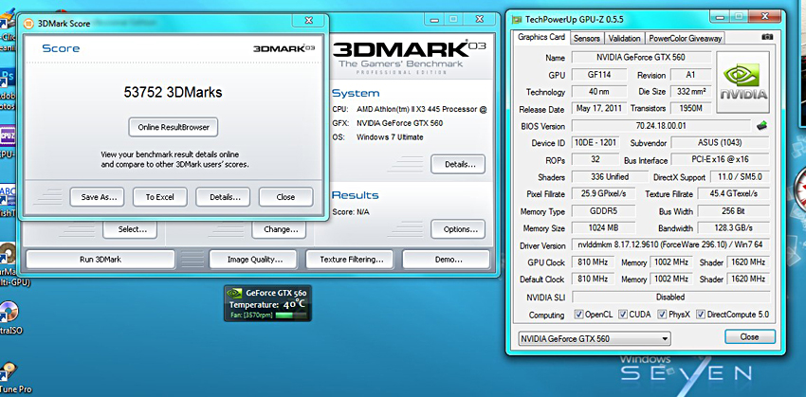Click the Run 3DMark button
This screenshot has width=806, height=397.
[101, 260]
